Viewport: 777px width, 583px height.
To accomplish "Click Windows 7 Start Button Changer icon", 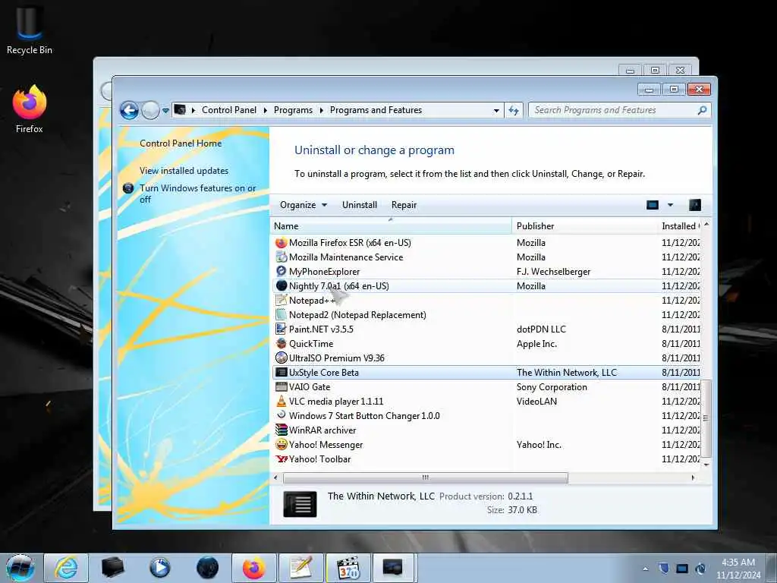I will (281, 415).
